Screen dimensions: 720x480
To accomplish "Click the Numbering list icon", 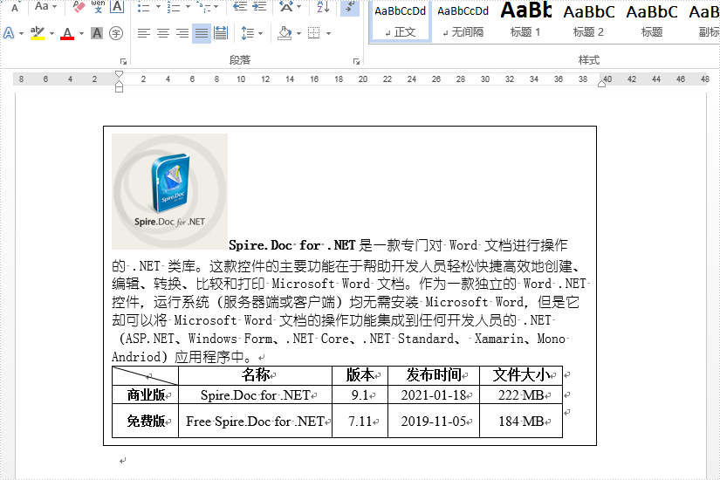I will tap(173, 7).
